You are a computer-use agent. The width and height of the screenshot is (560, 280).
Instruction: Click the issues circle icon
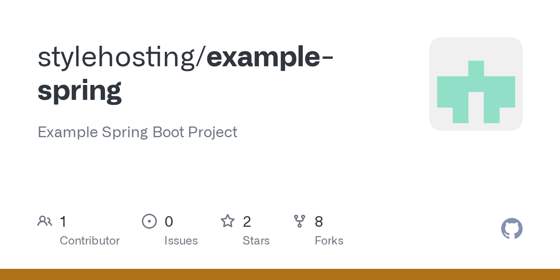point(149,221)
